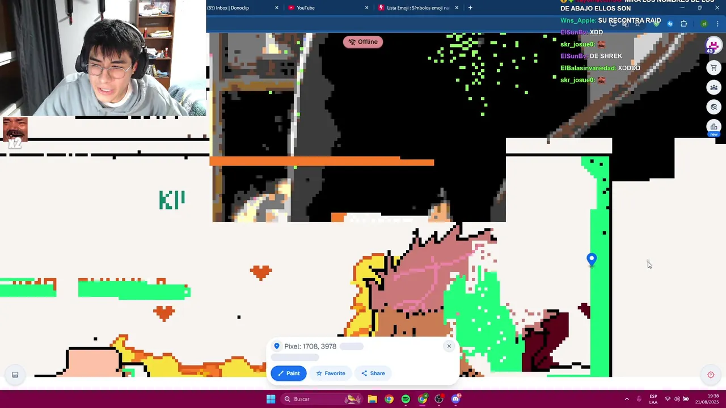Viewport: 726px width, 408px height.
Task: Open the alliance group icon
Action: (714, 87)
